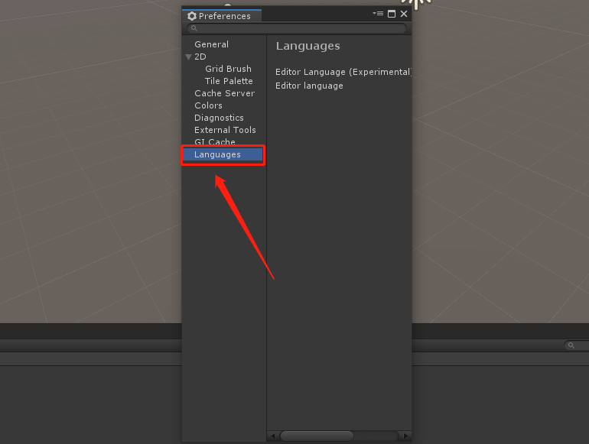Select Languages in the sidebar
The height and width of the screenshot is (444, 589).
tap(223, 154)
